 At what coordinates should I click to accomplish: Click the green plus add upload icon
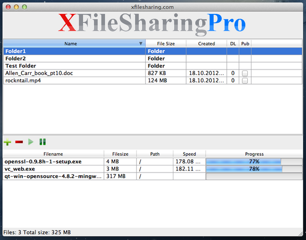[x=8, y=142]
